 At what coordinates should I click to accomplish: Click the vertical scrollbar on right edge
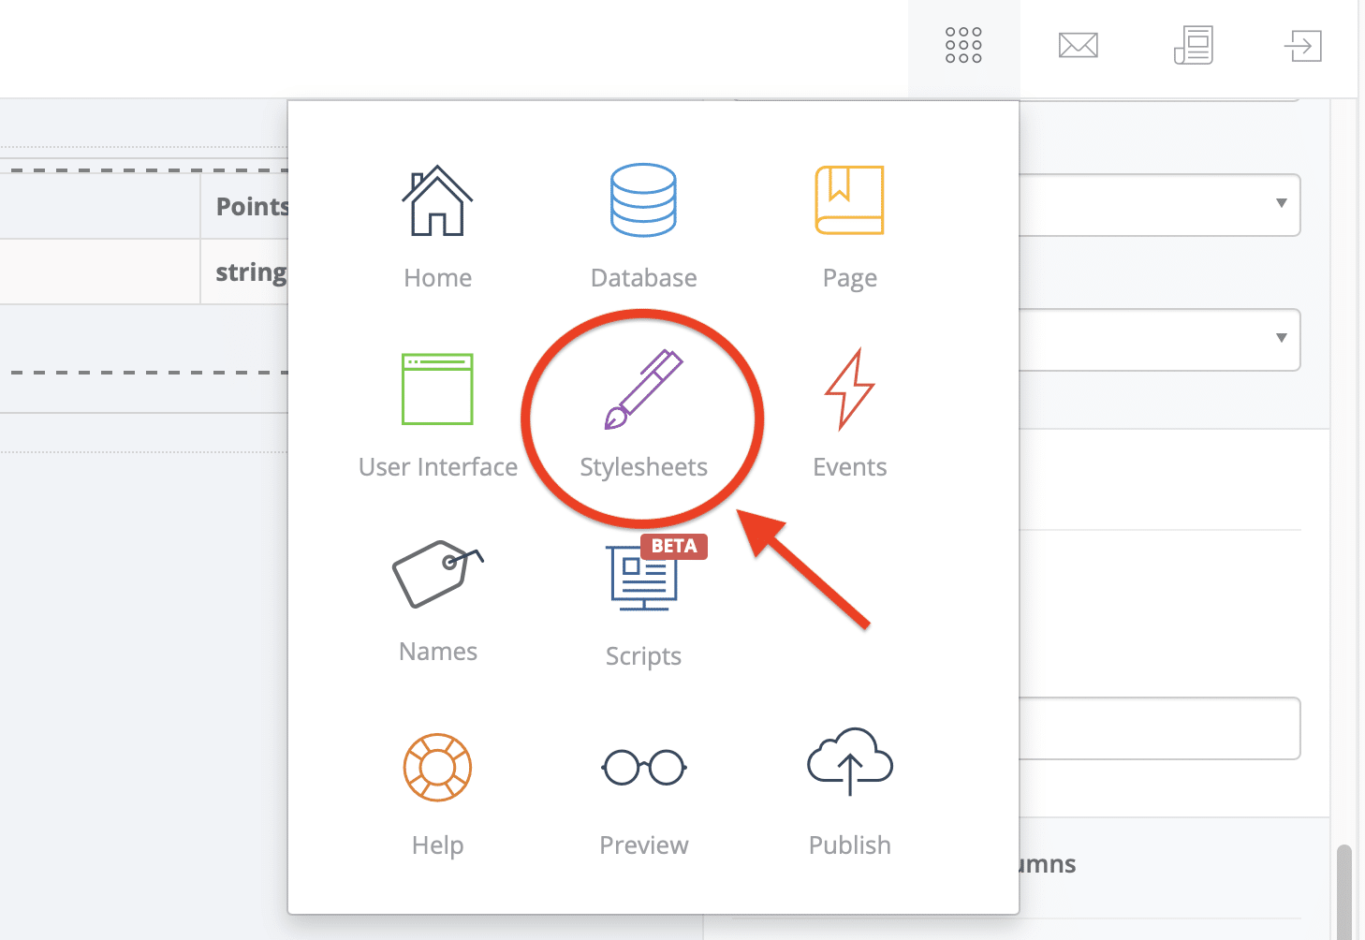(x=1344, y=889)
